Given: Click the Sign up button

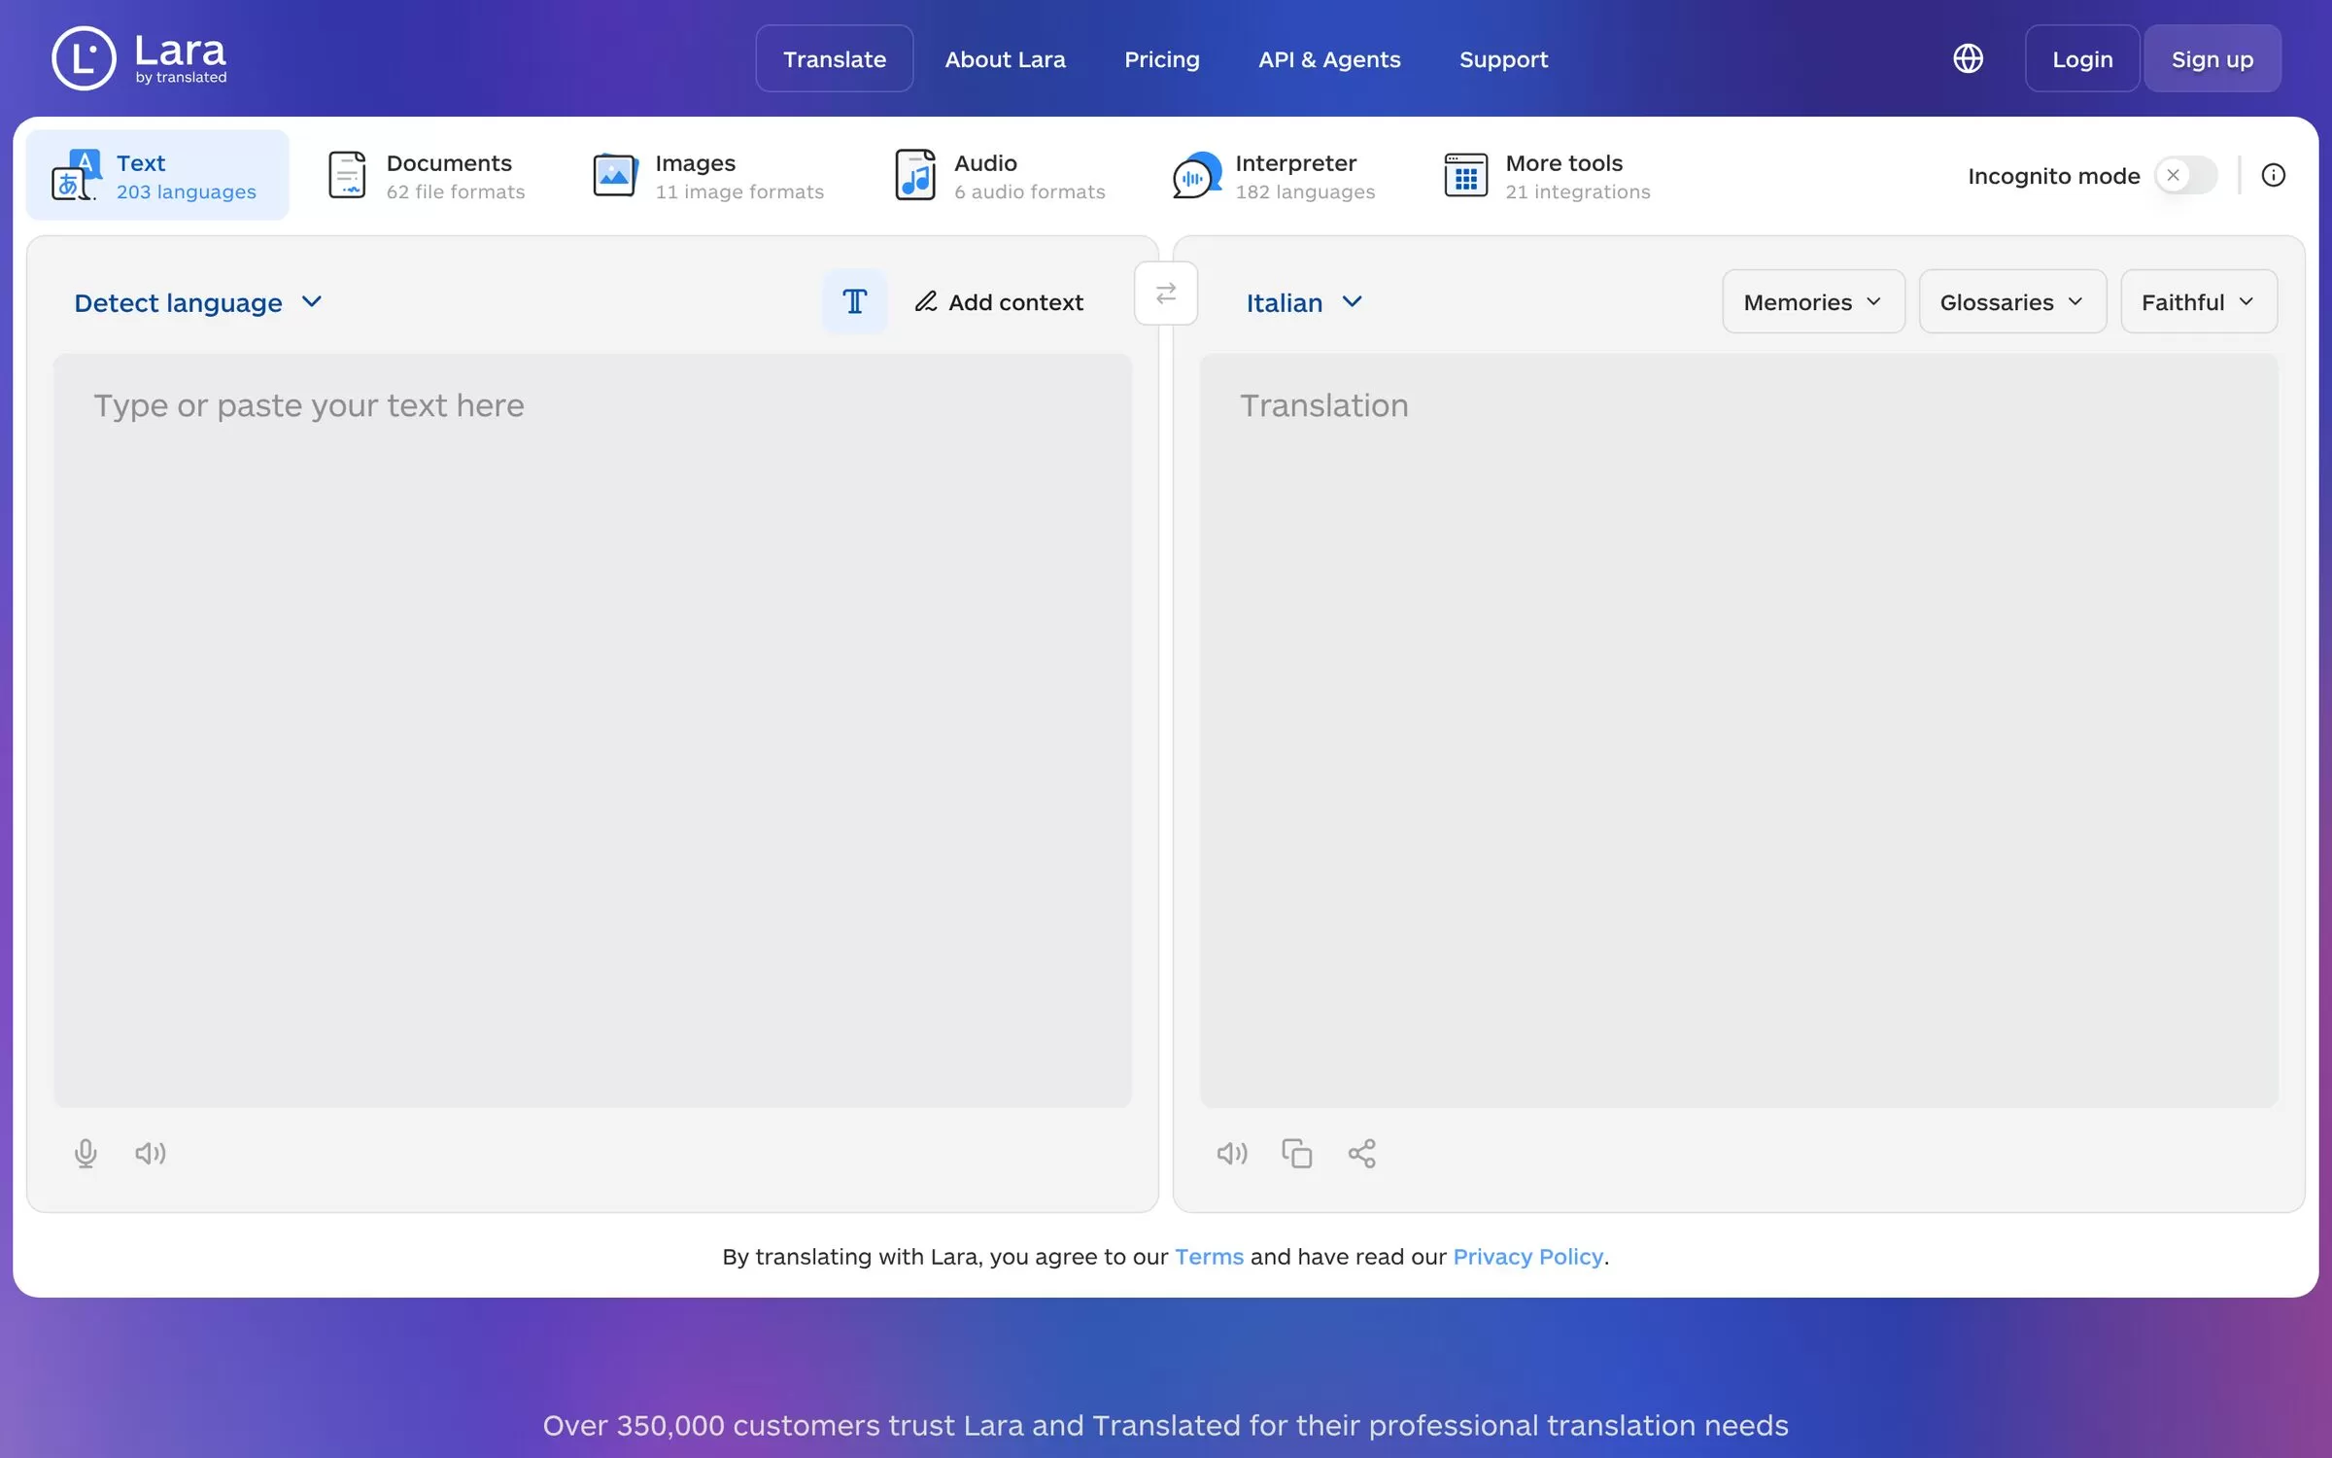Looking at the screenshot, I should [2212, 58].
